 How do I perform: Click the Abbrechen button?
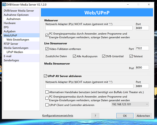tap(143, 116)
